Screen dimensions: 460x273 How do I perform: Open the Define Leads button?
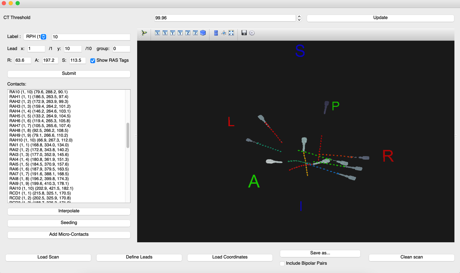[139, 257]
